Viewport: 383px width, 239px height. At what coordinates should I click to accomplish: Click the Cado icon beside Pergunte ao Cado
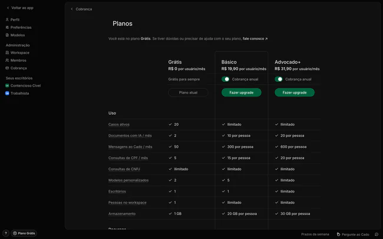coord(338,234)
